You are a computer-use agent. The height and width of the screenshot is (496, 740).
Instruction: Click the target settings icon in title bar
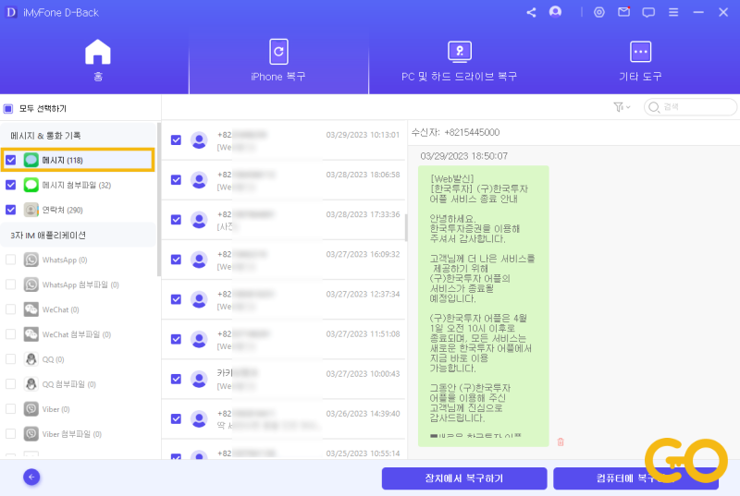click(x=598, y=13)
